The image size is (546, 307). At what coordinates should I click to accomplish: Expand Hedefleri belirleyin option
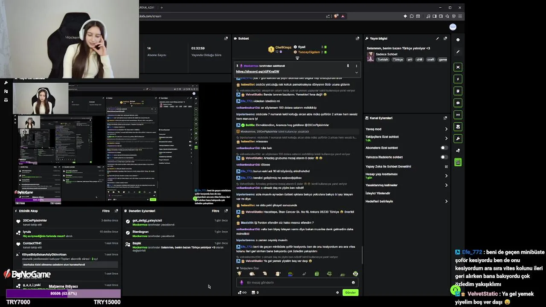(x=446, y=201)
